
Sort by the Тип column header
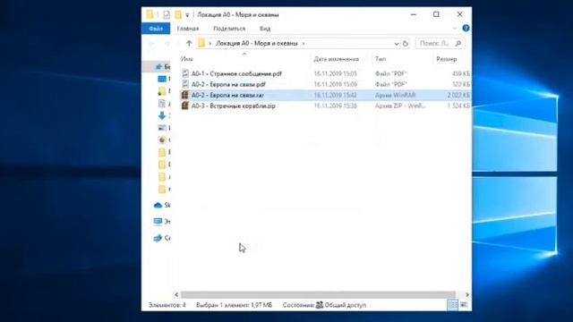tap(381, 59)
